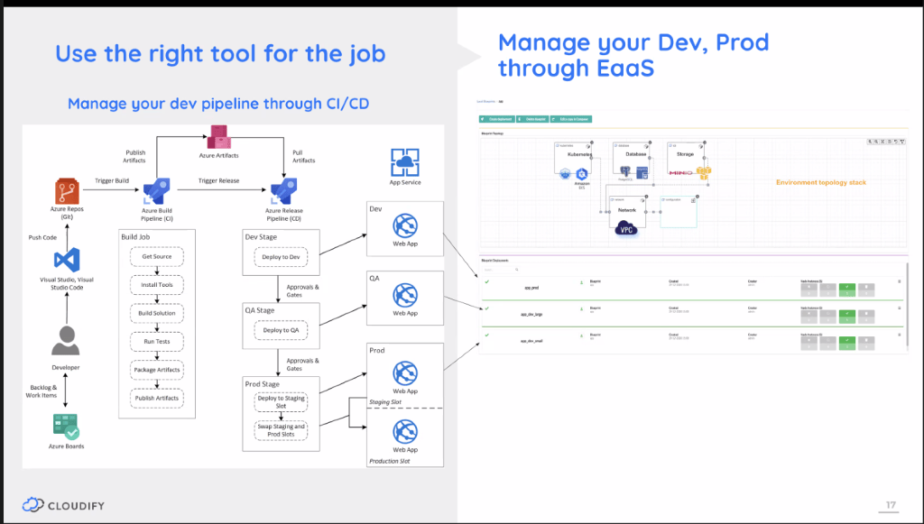Click the Web App icon in QA box
924x524 pixels.
[405, 296]
